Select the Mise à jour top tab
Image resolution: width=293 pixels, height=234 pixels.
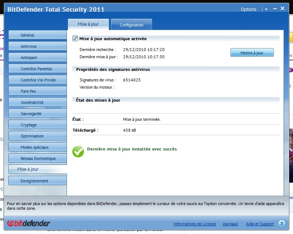(88, 24)
